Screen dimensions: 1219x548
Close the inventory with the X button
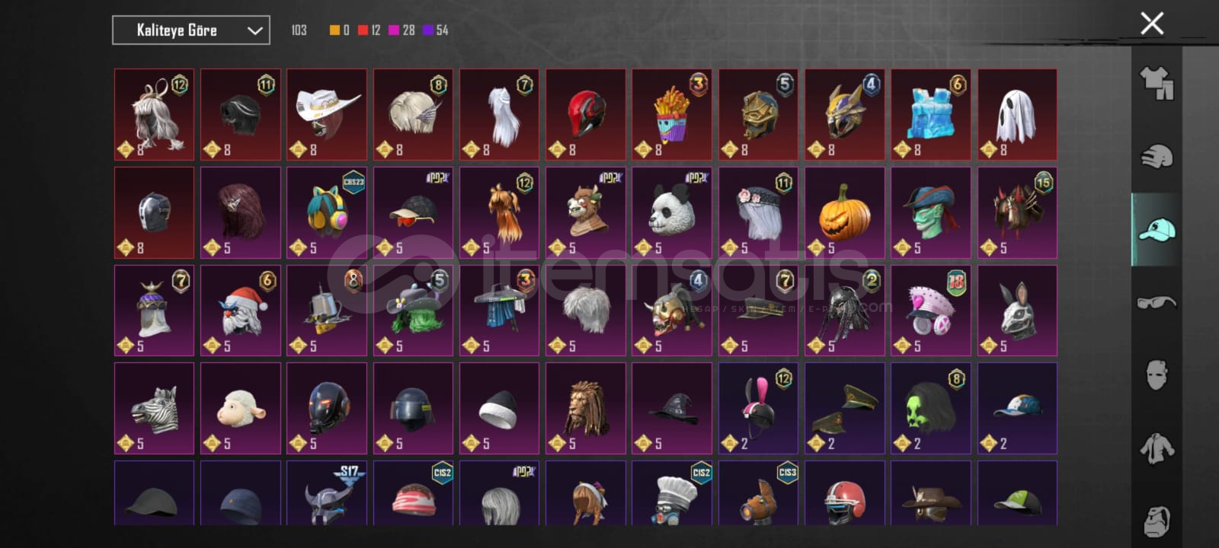(x=1152, y=24)
